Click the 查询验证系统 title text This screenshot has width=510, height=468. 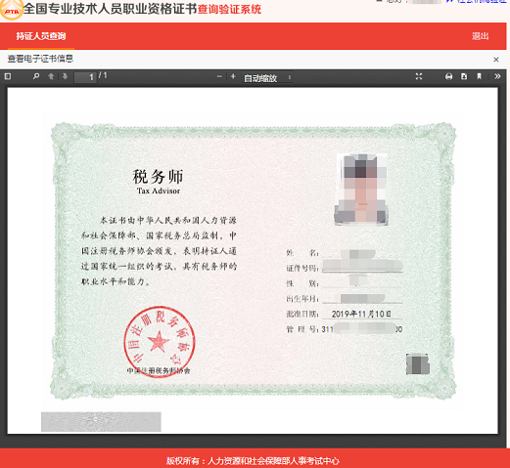point(229,9)
